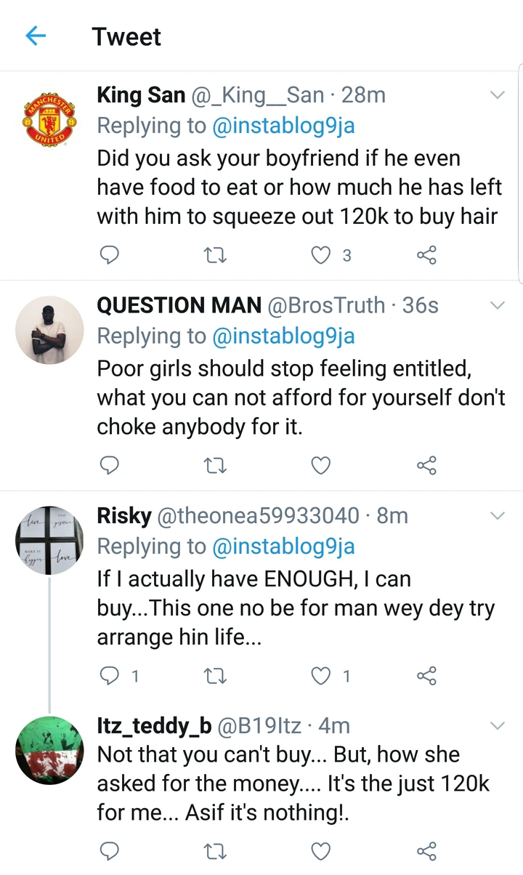Share the QUESTION MAN tweet

pos(426,465)
